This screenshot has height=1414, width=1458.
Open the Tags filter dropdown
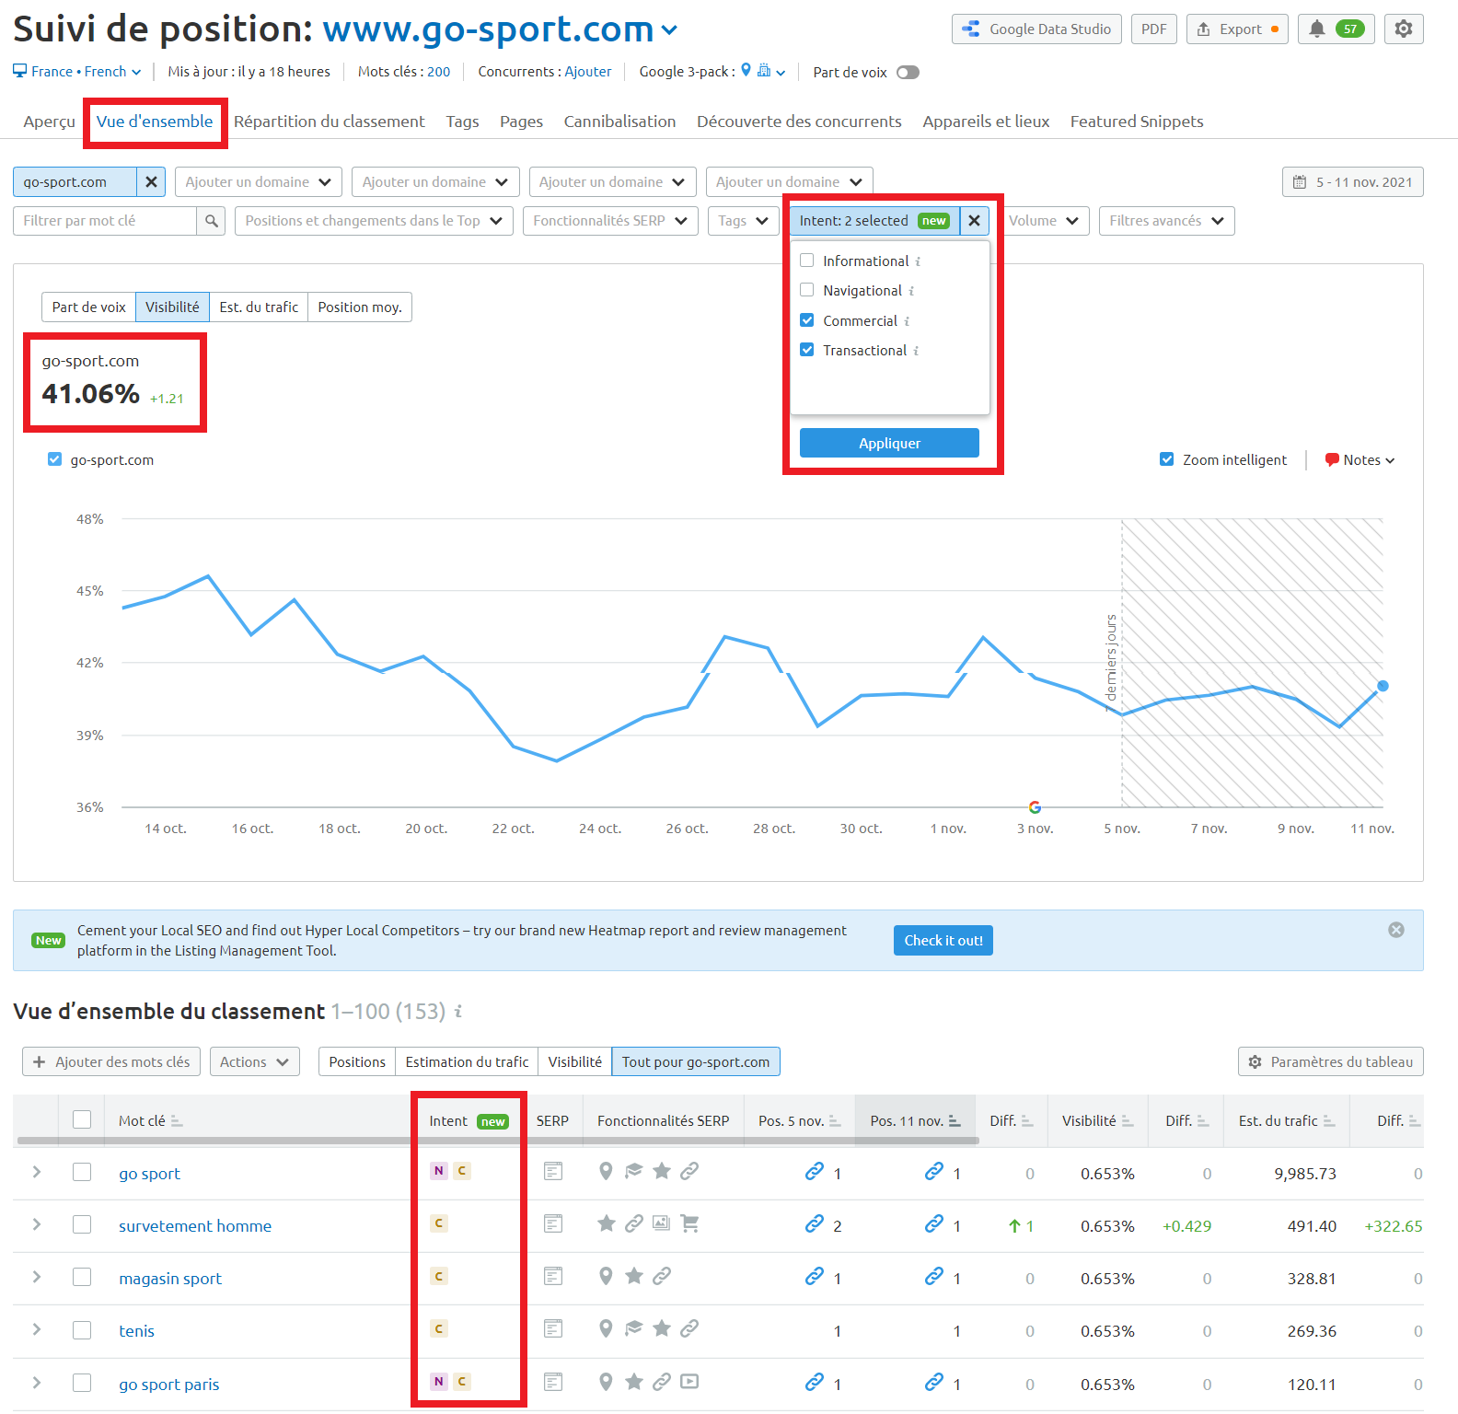tap(744, 221)
